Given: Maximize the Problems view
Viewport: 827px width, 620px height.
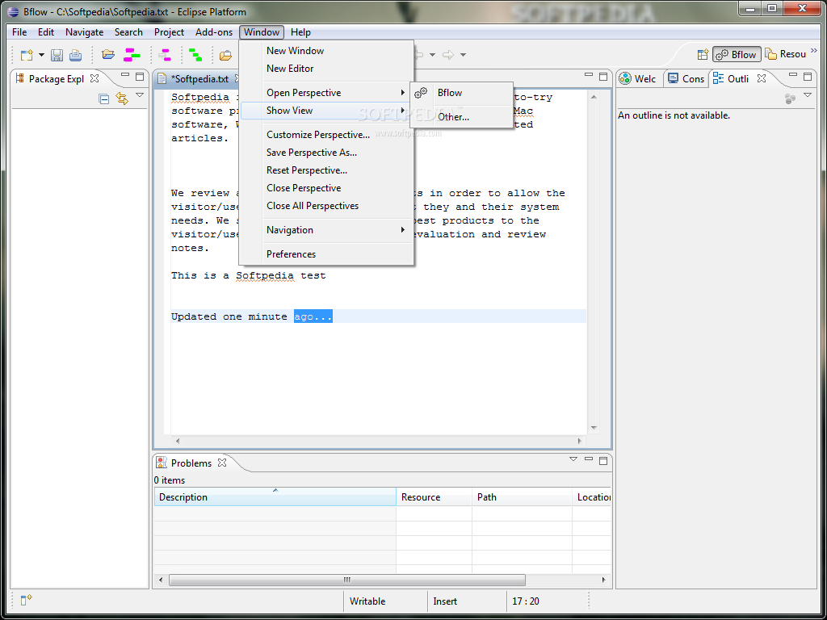Looking at the screenshot, I should tap(603, 461).
